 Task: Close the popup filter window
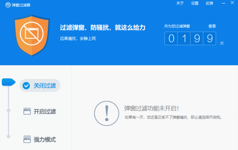(232, 3)
